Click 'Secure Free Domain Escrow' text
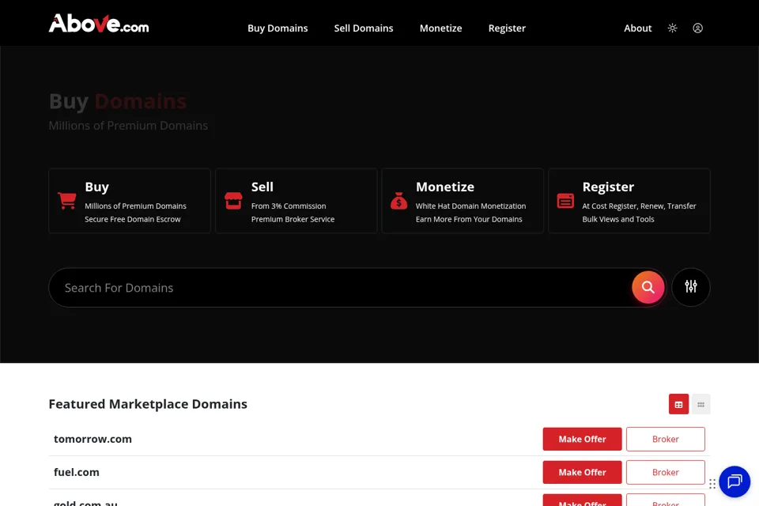 tap(133, 219)
